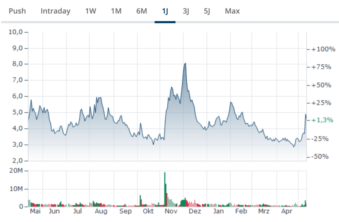Click the Feb month label

[241, 211]
